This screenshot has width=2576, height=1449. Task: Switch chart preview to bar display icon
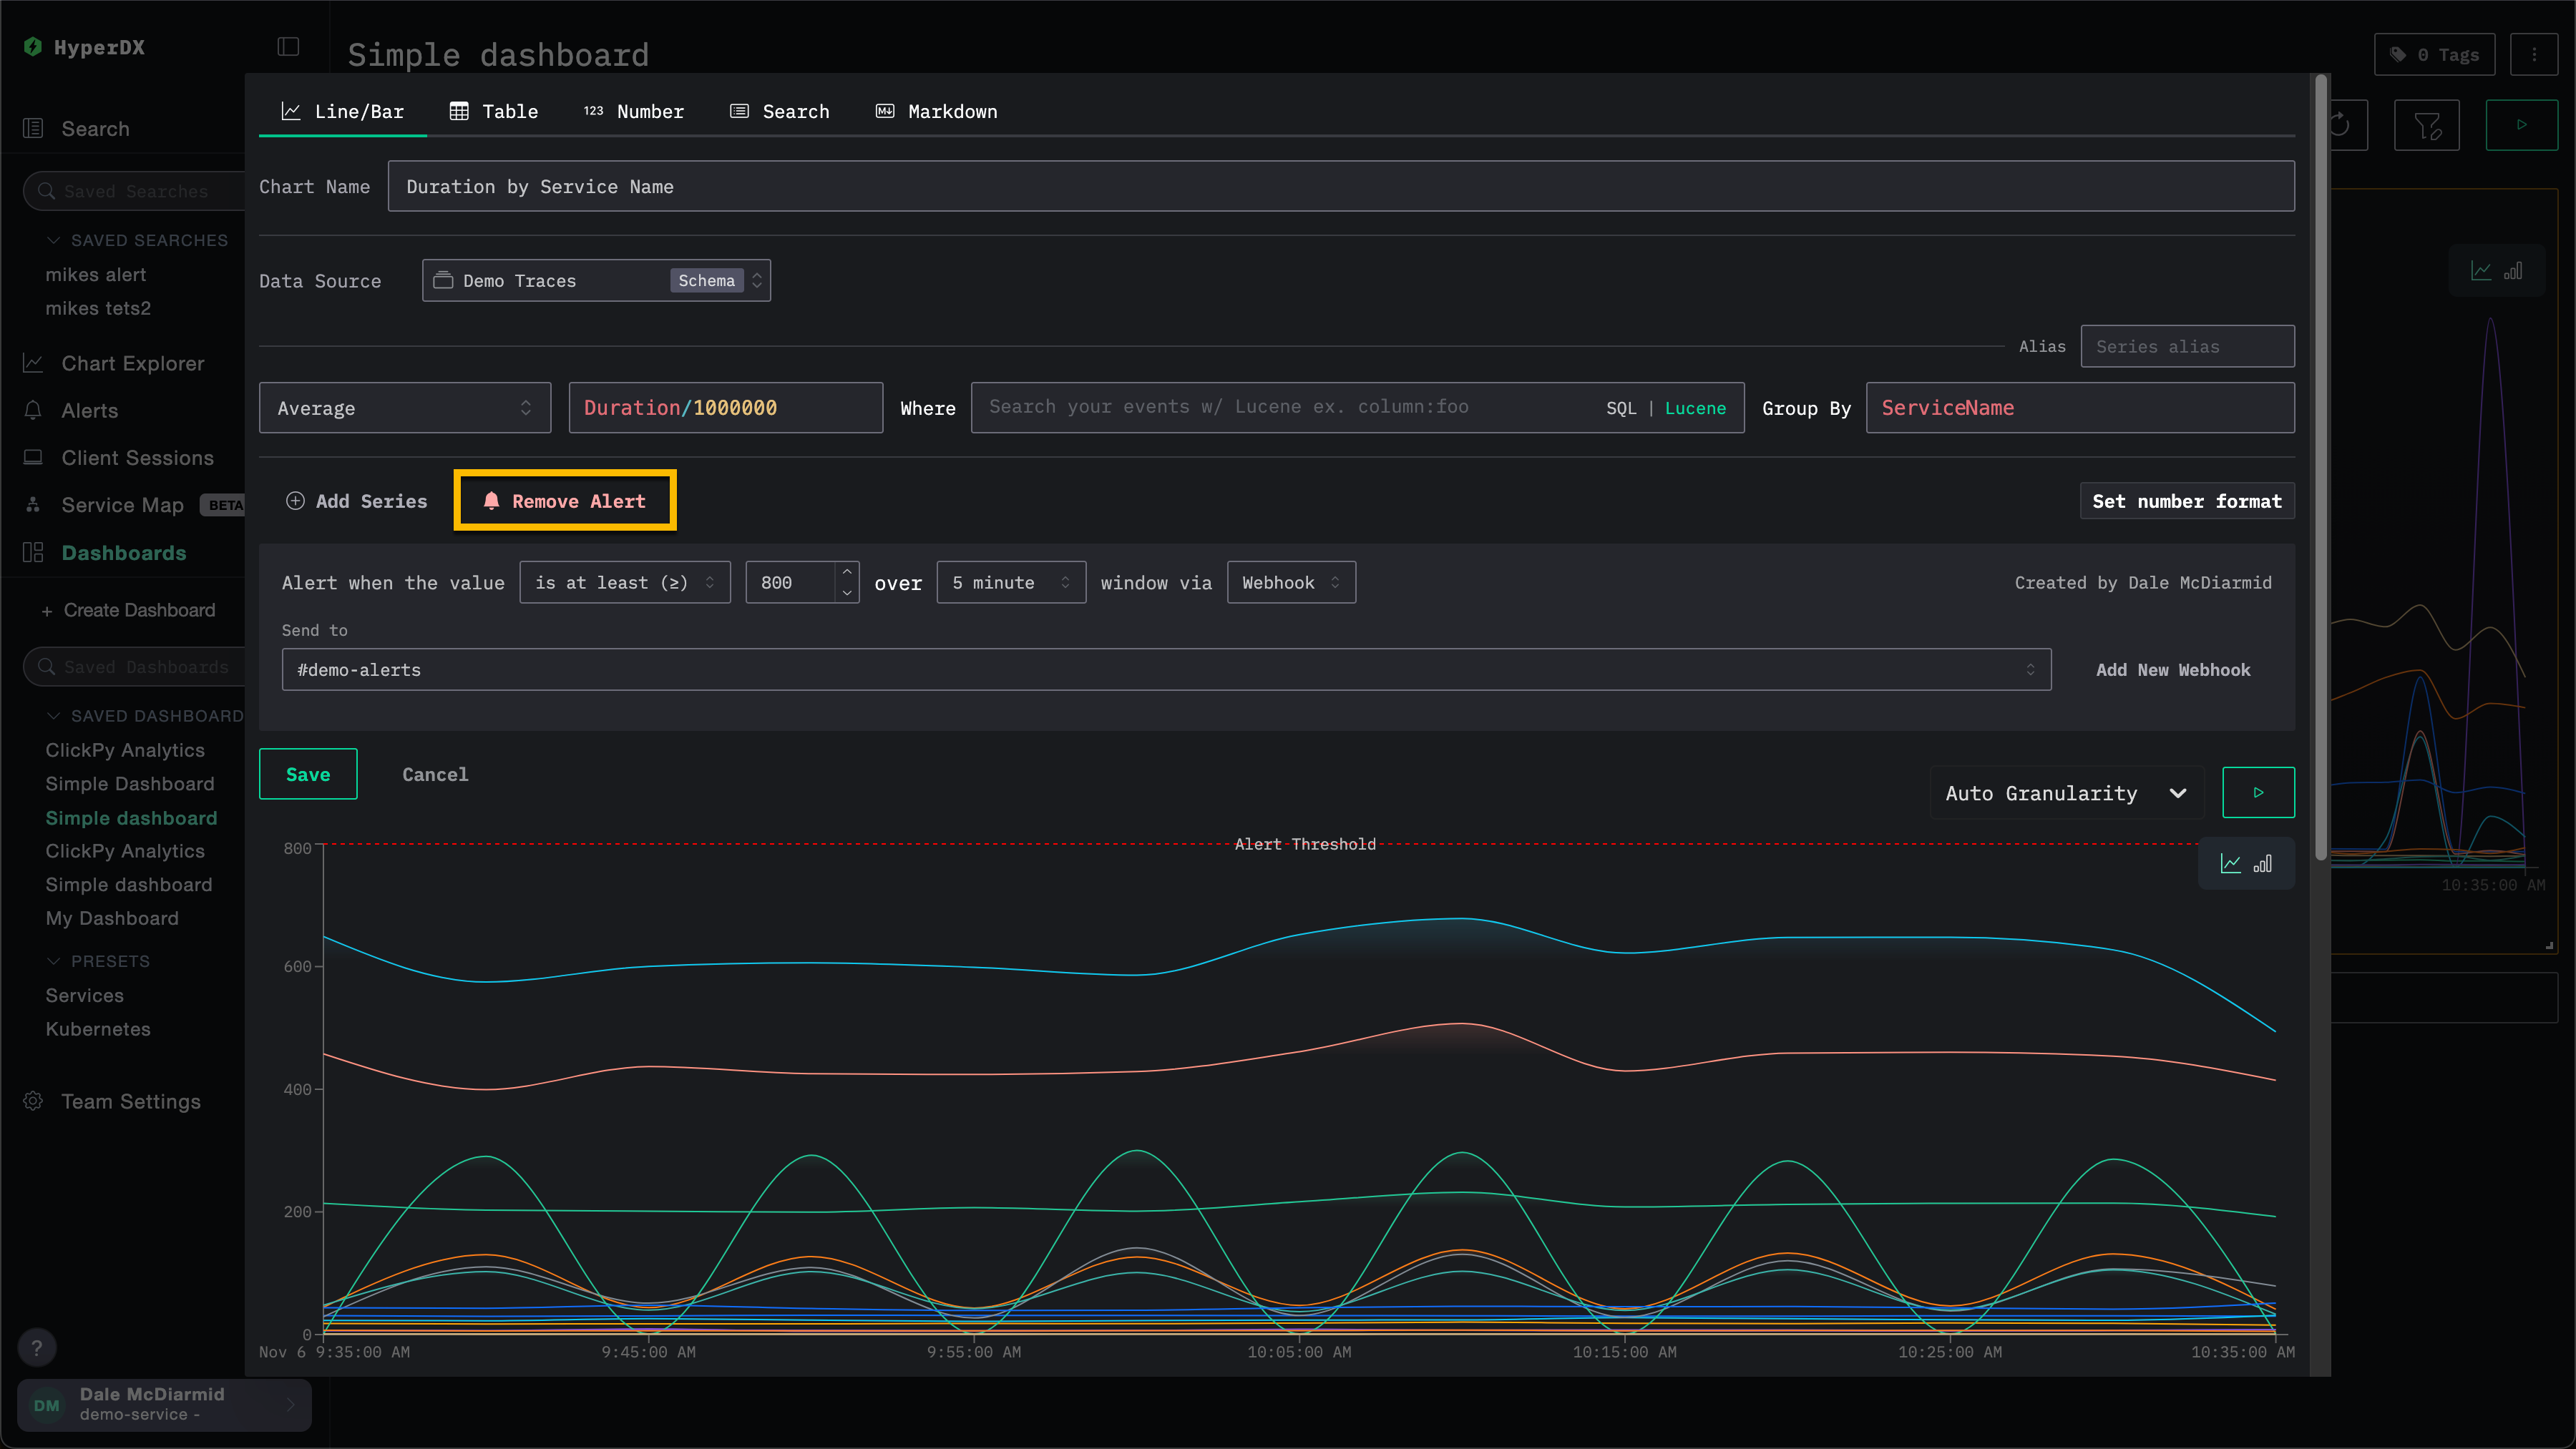2262,863
